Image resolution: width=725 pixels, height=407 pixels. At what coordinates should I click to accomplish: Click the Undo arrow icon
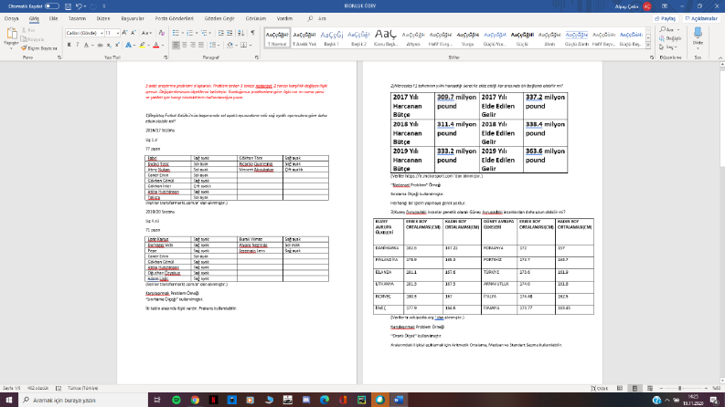(x=79, y=6)
